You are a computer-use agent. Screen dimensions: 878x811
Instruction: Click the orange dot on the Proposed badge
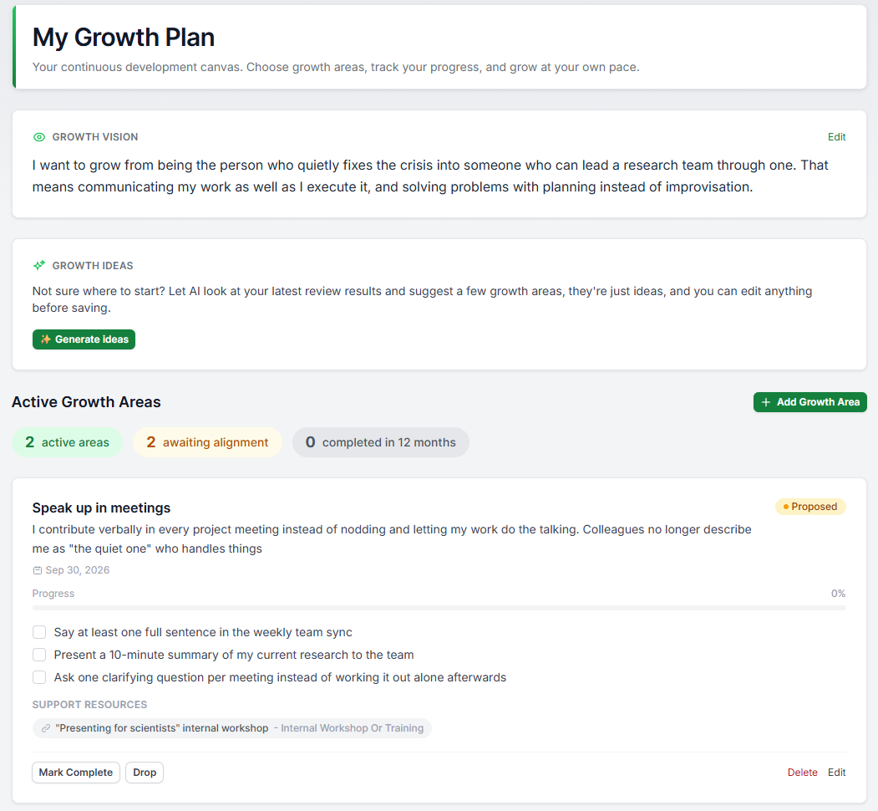[x=785, y=508]
